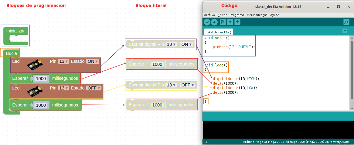
Task: Select the Bucle block label
Action: tap(11, 53)
